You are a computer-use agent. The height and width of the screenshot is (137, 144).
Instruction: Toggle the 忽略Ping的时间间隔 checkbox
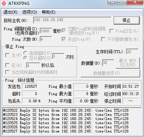coord(64,31)
